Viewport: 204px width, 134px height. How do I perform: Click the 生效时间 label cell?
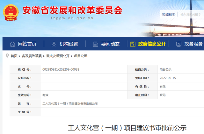coord(25,95)
